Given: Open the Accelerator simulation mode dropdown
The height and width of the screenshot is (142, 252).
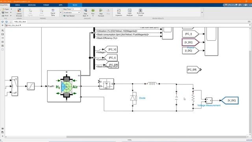Looking at the screenshot, I should 72,12.
